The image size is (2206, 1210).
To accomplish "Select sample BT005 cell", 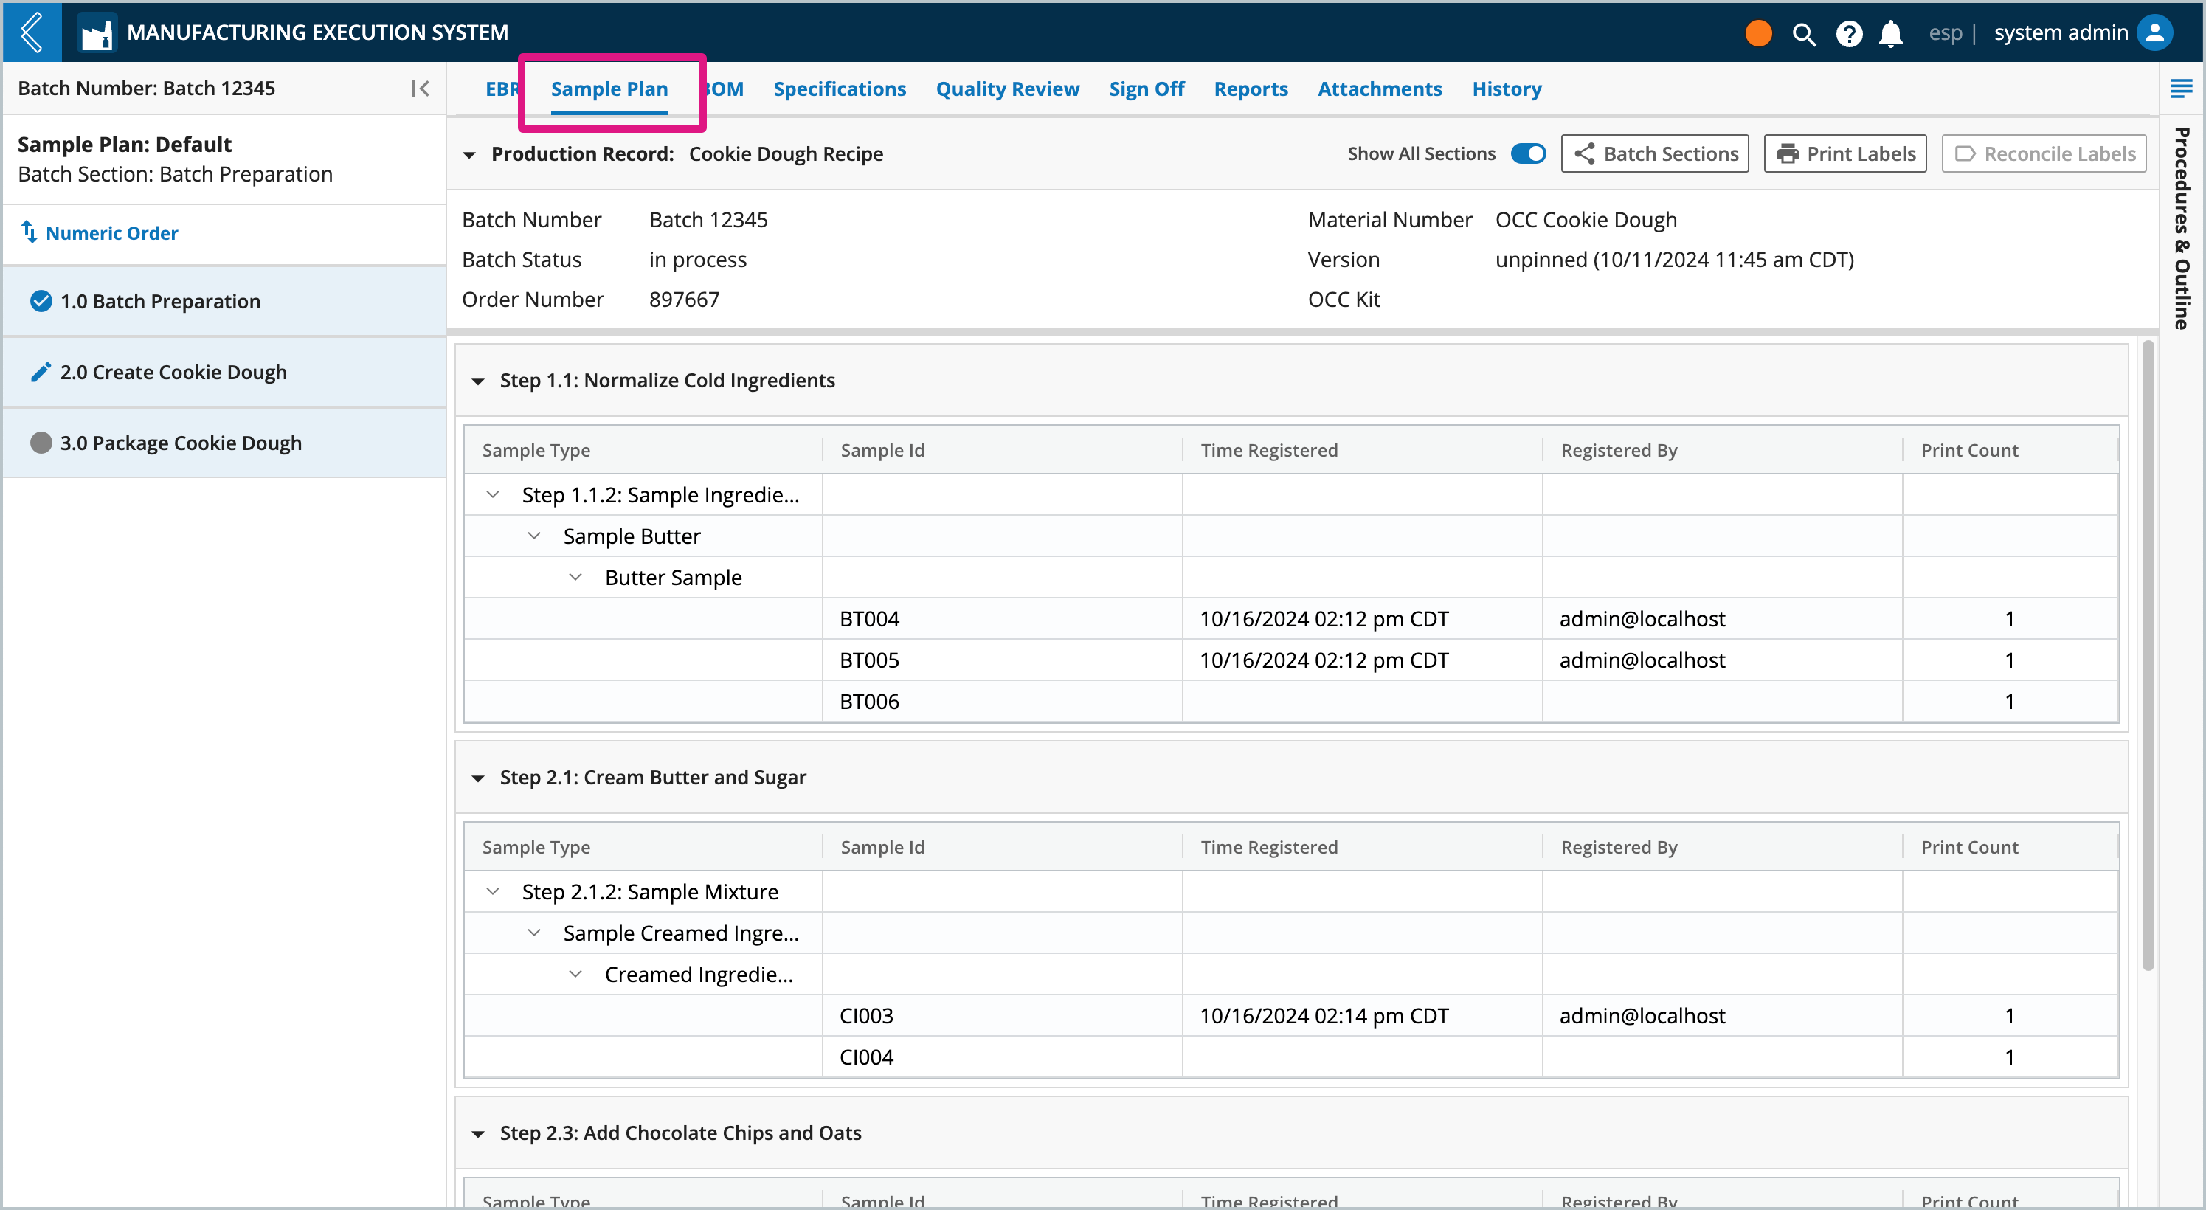I will tap(1002, 660).
